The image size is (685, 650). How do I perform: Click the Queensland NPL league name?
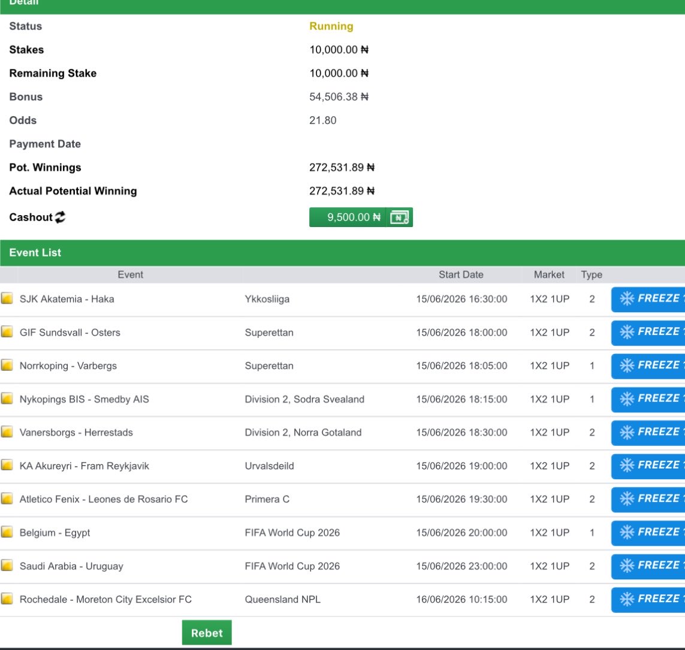pyautogui.click(x=283, y=599)
